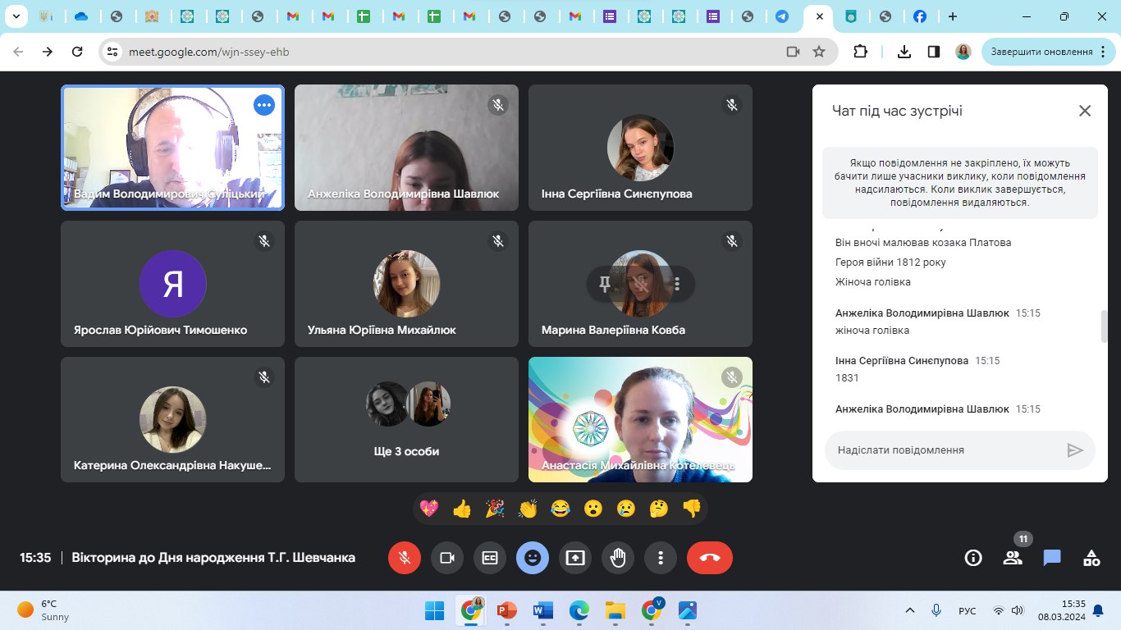Expand the browser tab search chevron
Viewport: 1121px width, 630px height.
pos(16,16)
